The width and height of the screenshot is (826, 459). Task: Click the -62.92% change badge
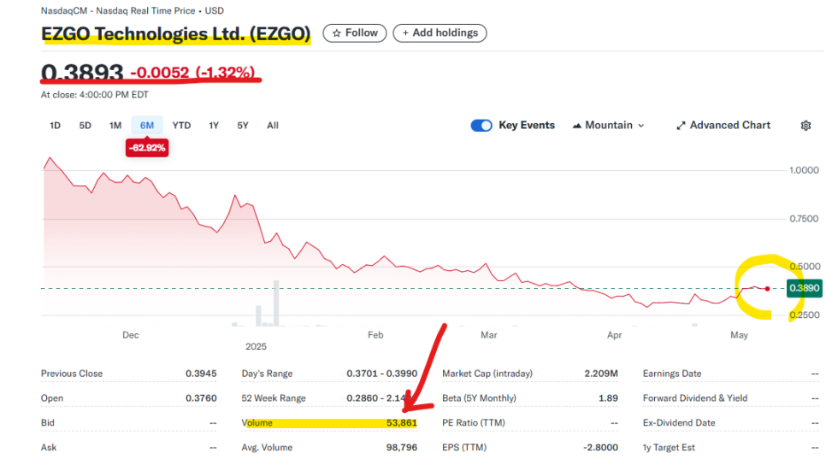[x=147, y=148]
